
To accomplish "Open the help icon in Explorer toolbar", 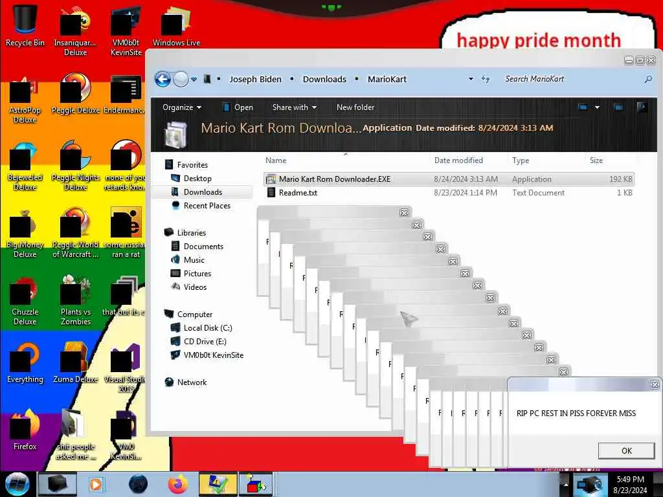I will (x=642, y=107).
